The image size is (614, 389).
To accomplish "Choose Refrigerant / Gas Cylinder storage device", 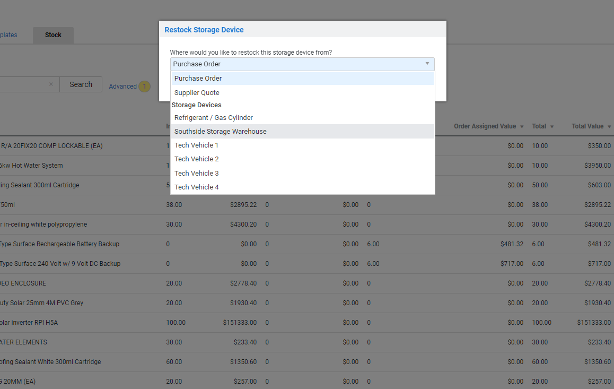I will [213, 117].
